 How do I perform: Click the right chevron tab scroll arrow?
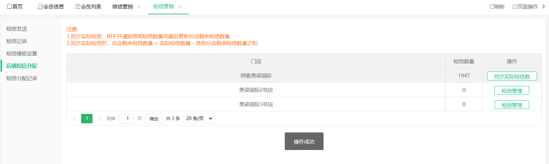(543, 7)
